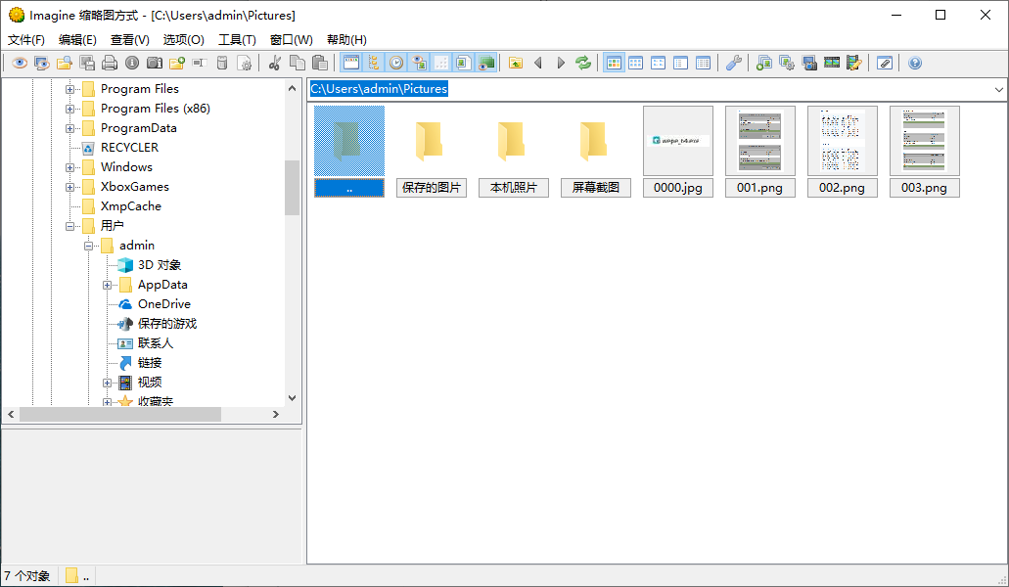Click the 003.png file label
The height and width of the screenshot is (587, 1009).
point(925,188)
